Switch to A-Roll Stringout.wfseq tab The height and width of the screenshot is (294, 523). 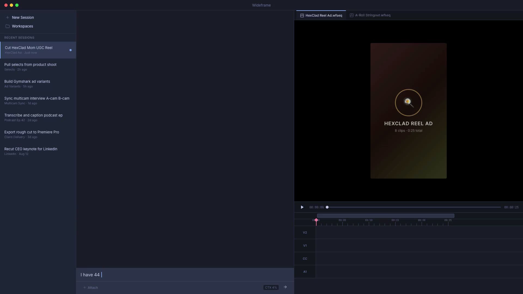(370, 15)
